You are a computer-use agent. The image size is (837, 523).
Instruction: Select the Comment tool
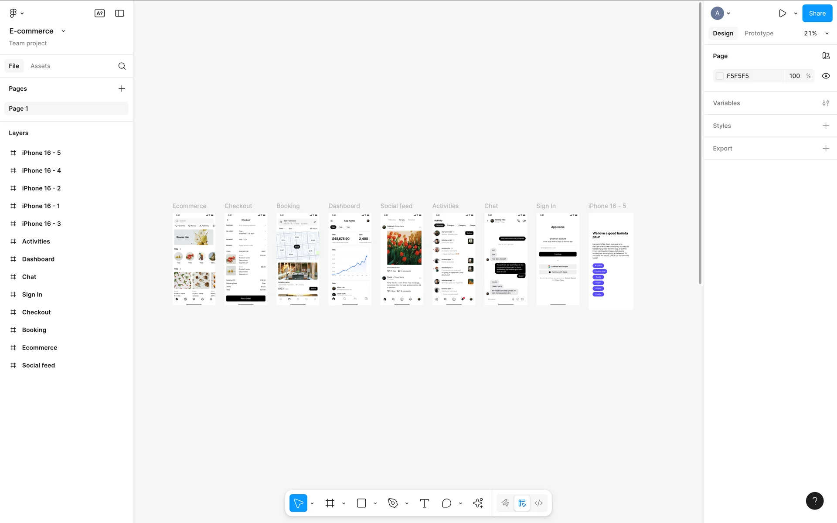446,503
